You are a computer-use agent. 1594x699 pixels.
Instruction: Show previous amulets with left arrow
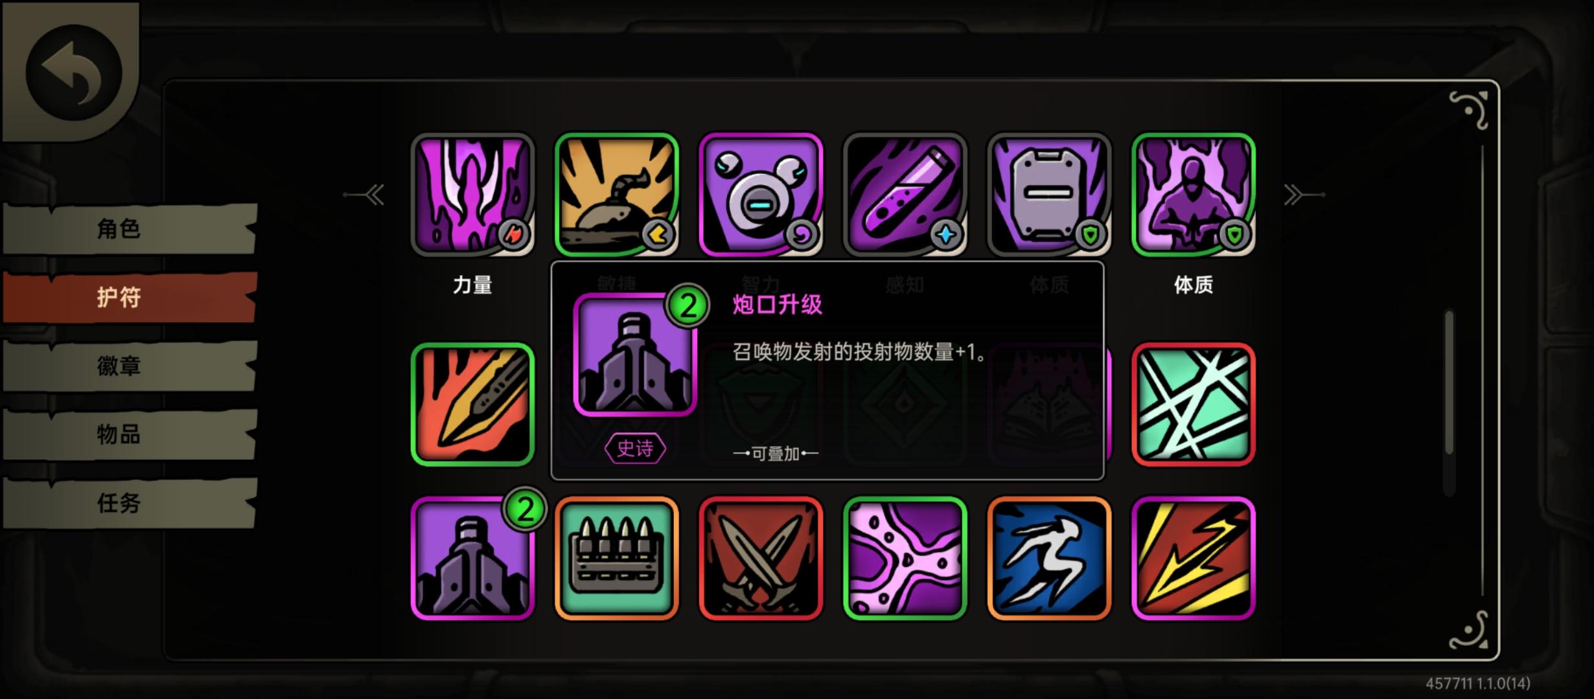365,194
